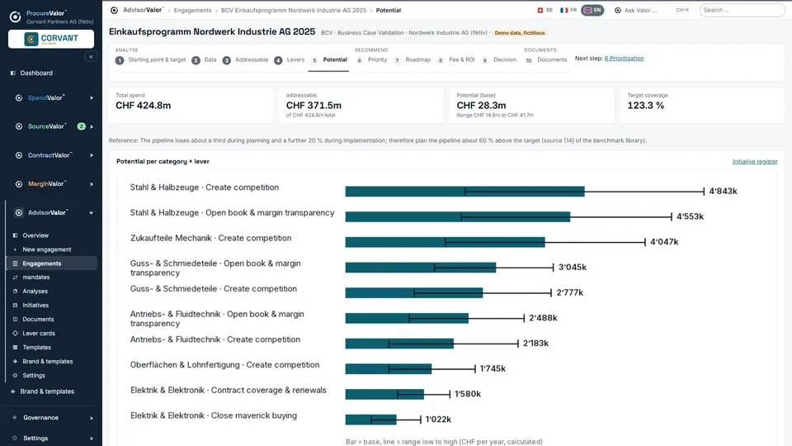
Task: Switch language to French (FR)
Action: pyautogui.click(x=568, y=10)
